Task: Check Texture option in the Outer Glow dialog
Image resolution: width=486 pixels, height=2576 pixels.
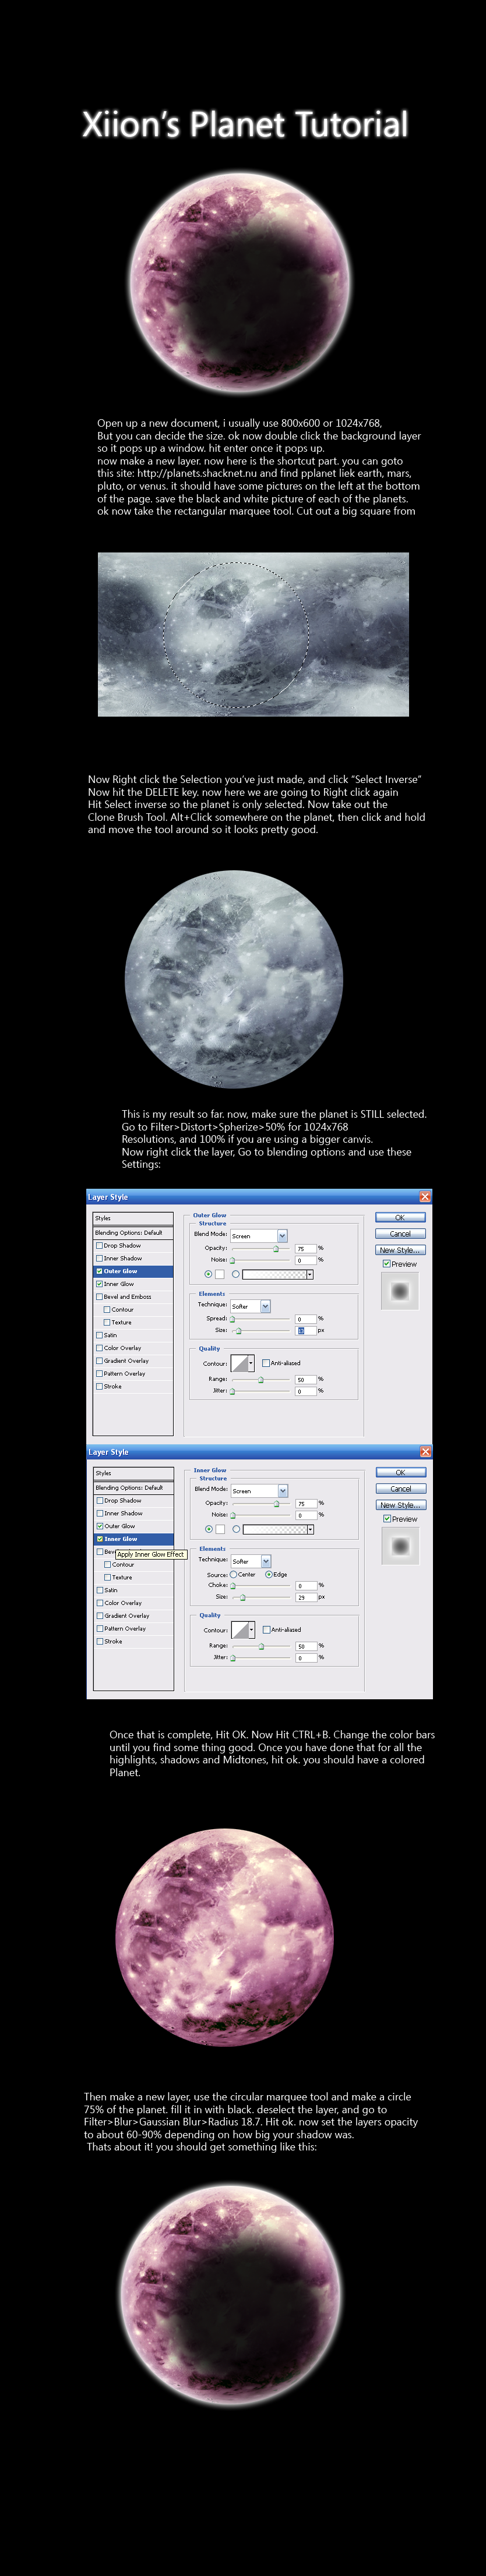Action: click(107, 1322)
